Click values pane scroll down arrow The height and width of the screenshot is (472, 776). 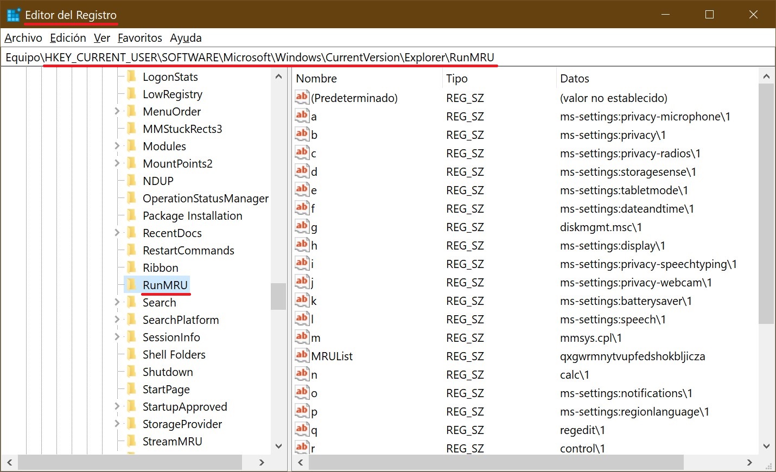[766, 446]
